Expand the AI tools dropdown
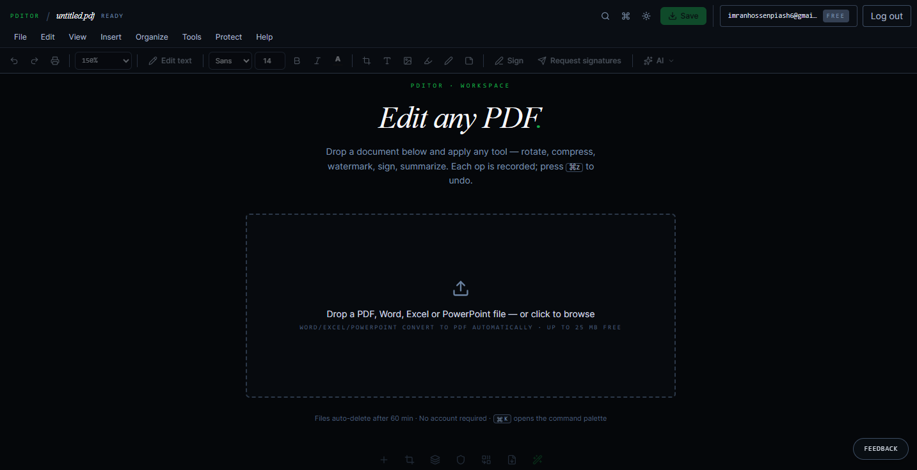Viewport: 917px width, 470px height. pyautogui.click(x=658, y=61)
